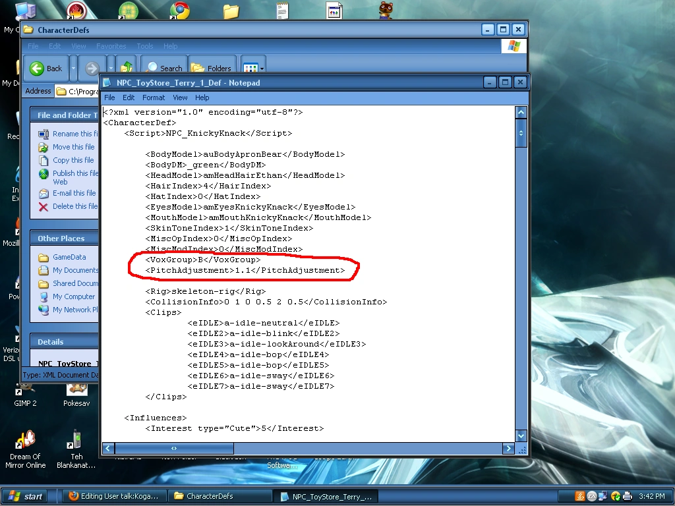Open GameData in Other Places

(x=69, y=257)
